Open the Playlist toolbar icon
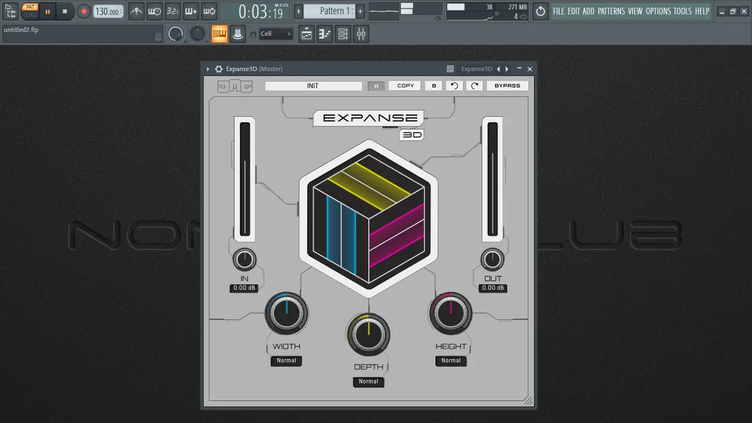 (x=306, y=34)
